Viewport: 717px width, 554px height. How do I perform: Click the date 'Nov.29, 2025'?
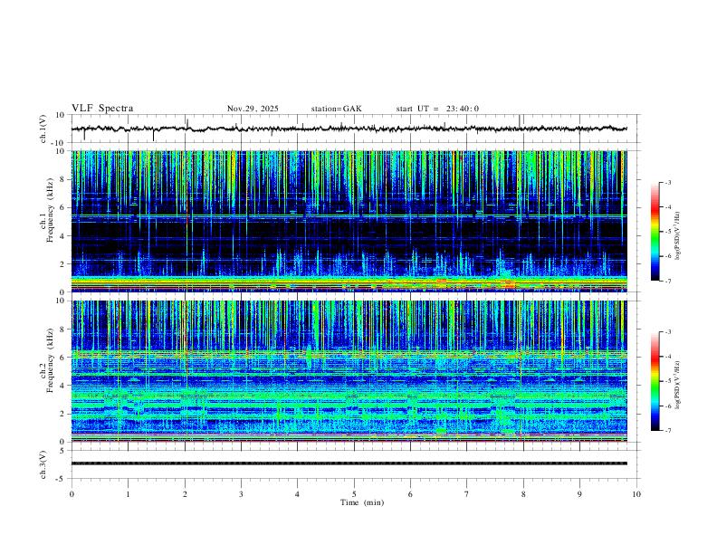[x=253, y=109]
